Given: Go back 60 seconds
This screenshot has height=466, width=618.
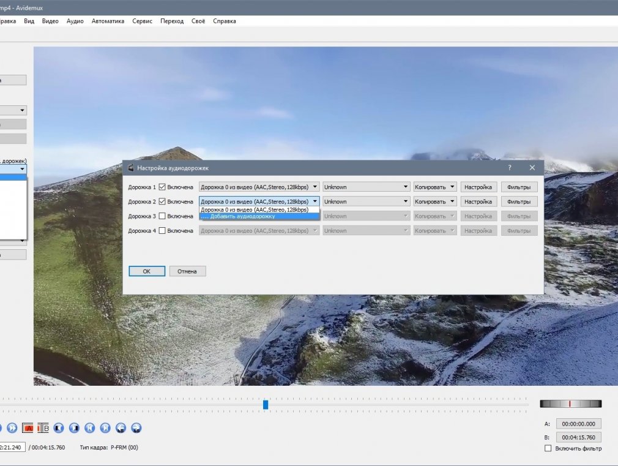Looking at the screenshot, I should [121, 427].
